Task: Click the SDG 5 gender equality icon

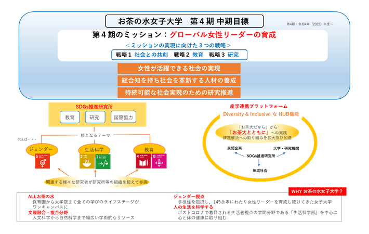Action: coord(43,161)
